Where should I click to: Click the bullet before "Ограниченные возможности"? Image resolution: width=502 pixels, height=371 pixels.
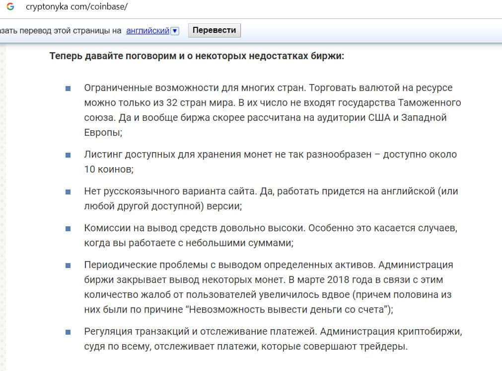(x=68, y=88)
